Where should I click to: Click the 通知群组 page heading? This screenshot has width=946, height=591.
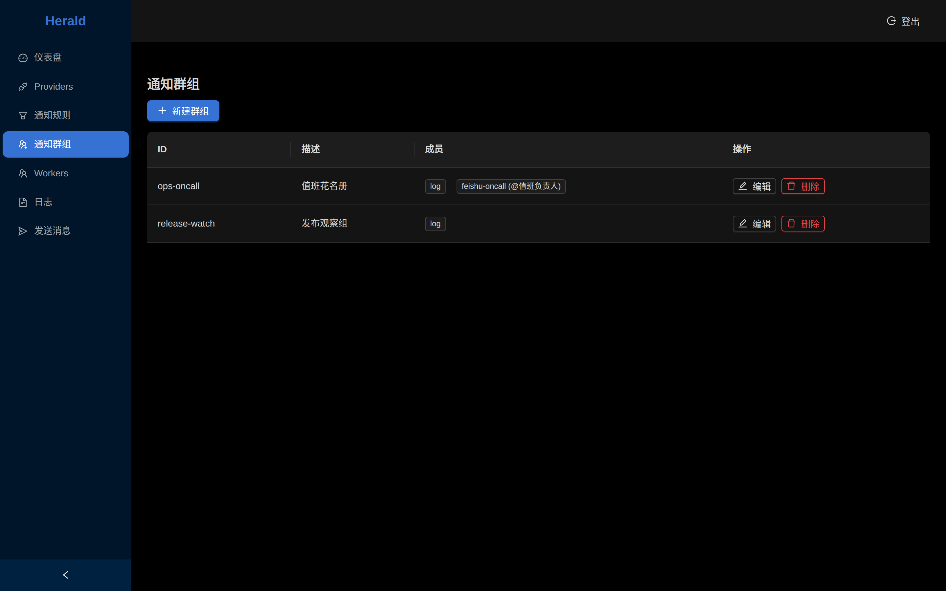(173, 84)
